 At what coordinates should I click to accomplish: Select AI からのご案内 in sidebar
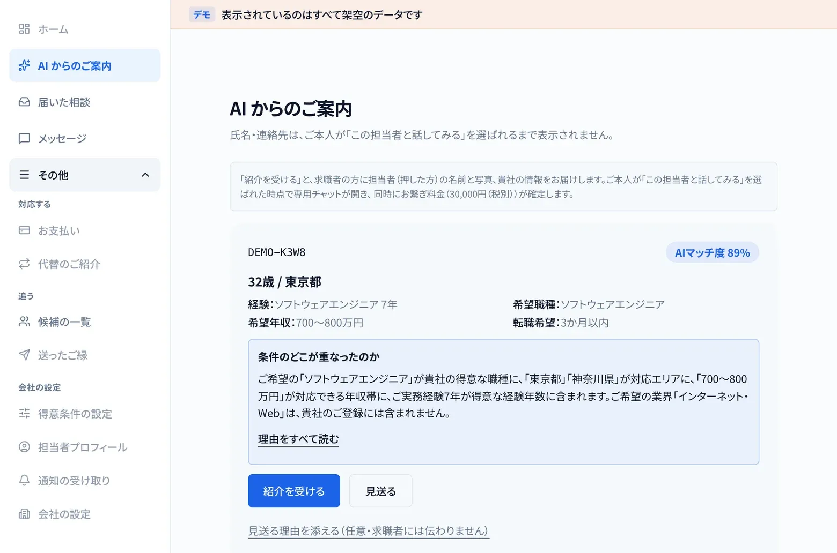click(x=85, y=65)
